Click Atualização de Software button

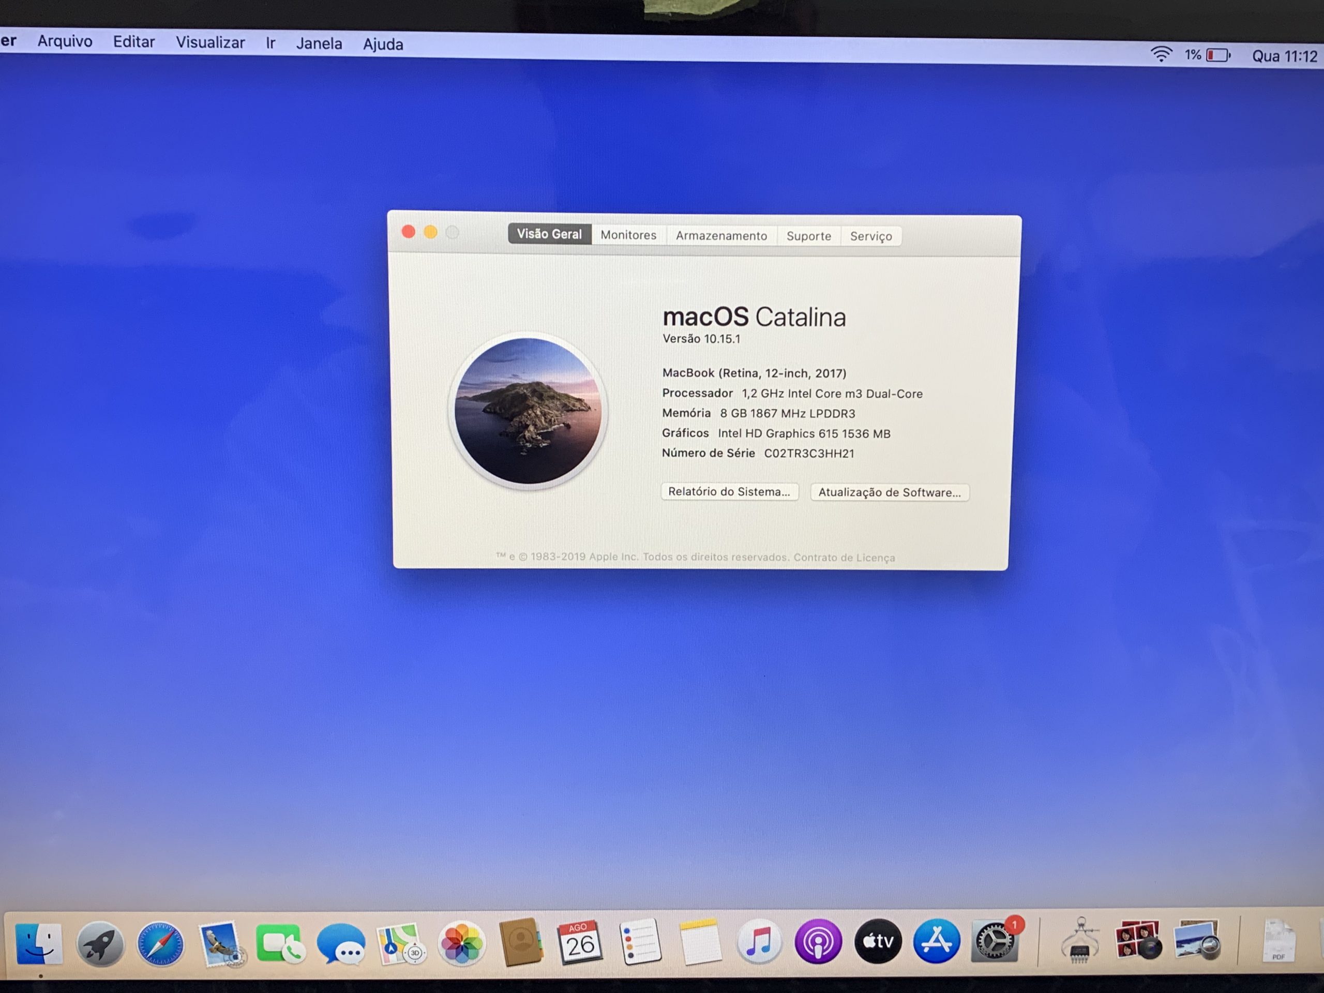[889, 492]
